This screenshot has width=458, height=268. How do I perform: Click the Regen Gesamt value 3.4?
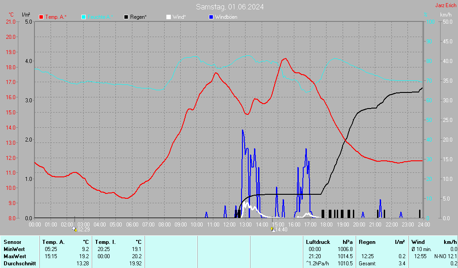coord(402,264)
